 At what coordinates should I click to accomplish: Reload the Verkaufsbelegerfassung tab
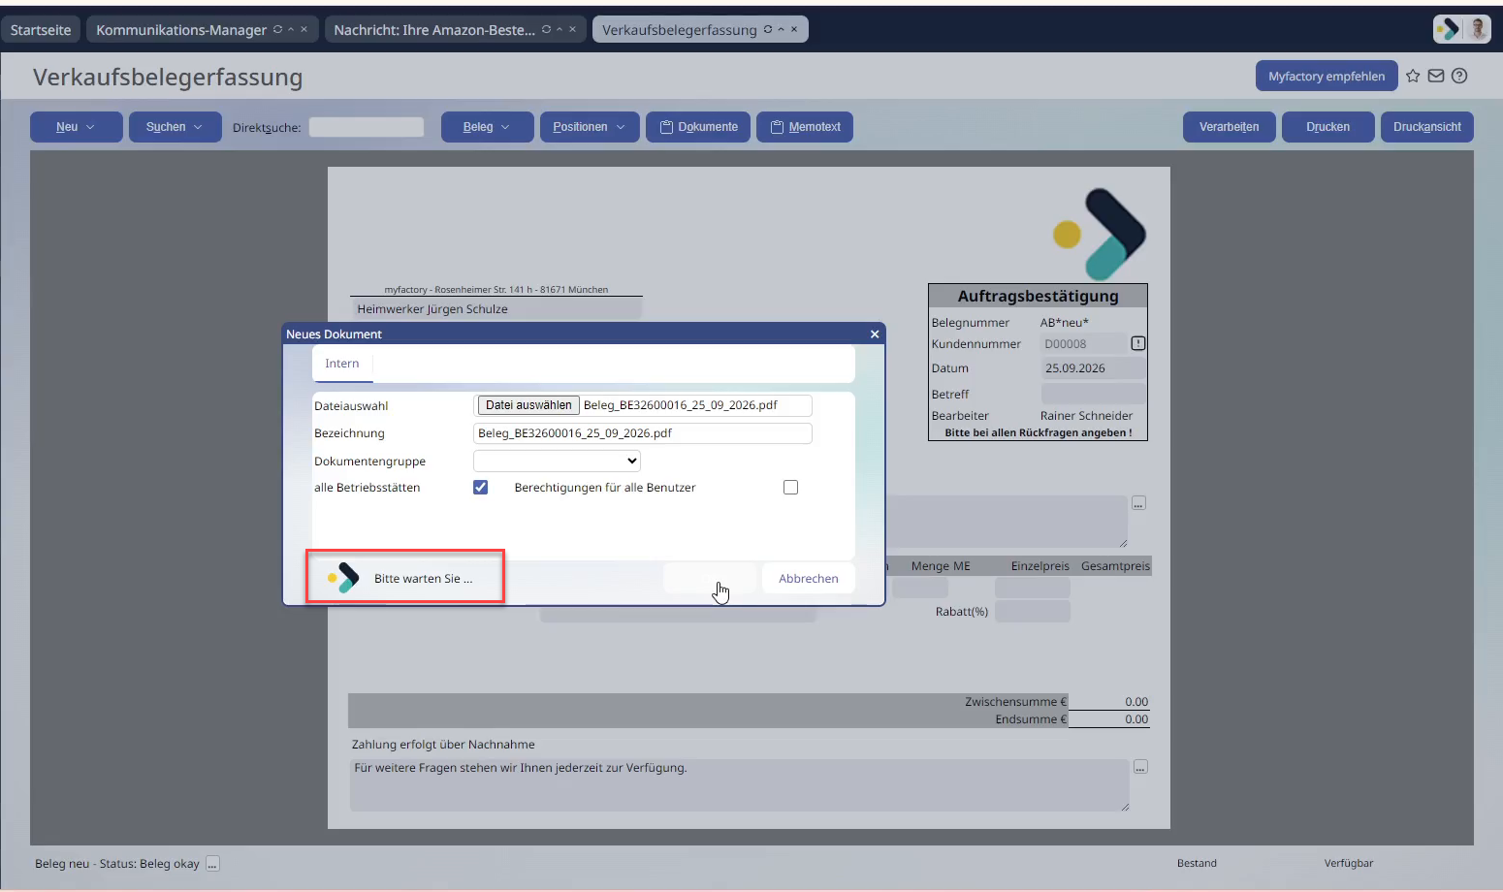[768, 29]
